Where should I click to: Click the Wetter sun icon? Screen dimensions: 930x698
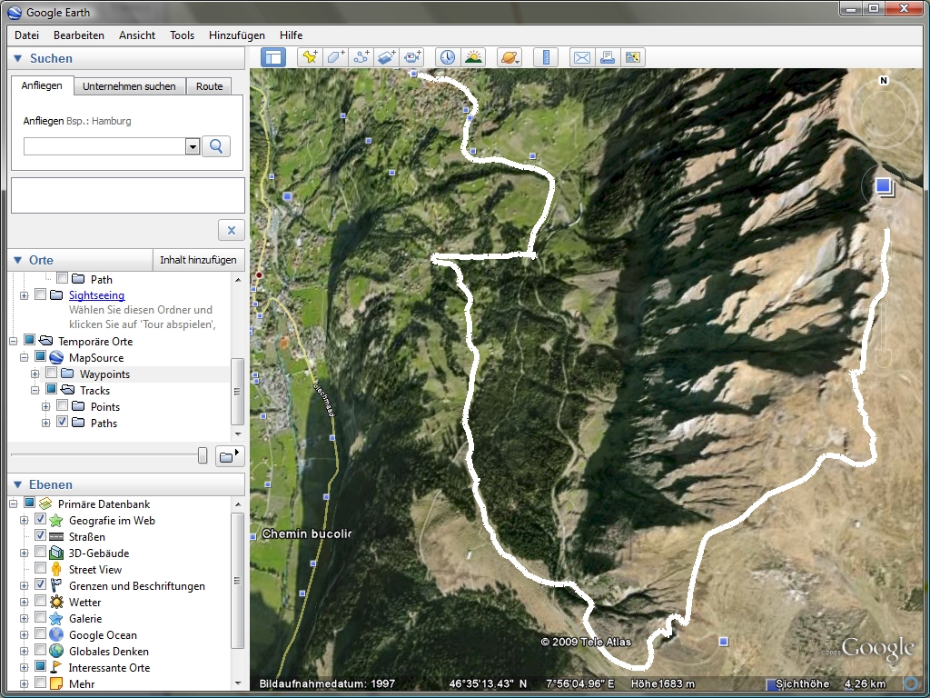click(x=56, y=602)
